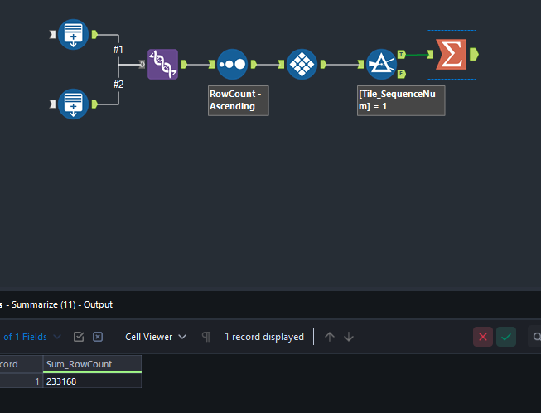541x413 pixels.
Task: Click the upper Text Input output anchor
Action: point(94,35)
